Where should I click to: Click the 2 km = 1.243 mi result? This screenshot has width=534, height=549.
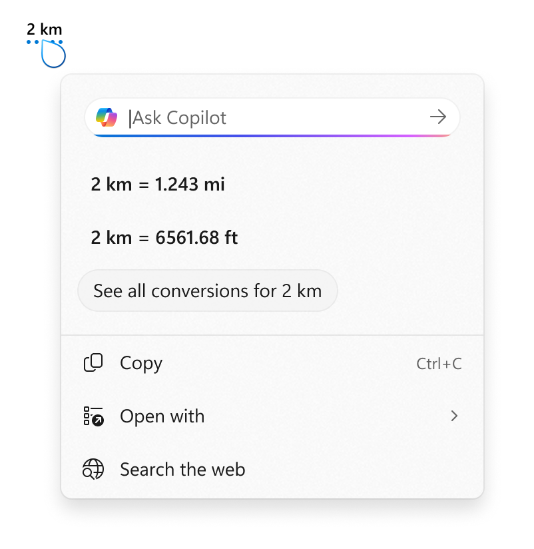tap(158, 184)
